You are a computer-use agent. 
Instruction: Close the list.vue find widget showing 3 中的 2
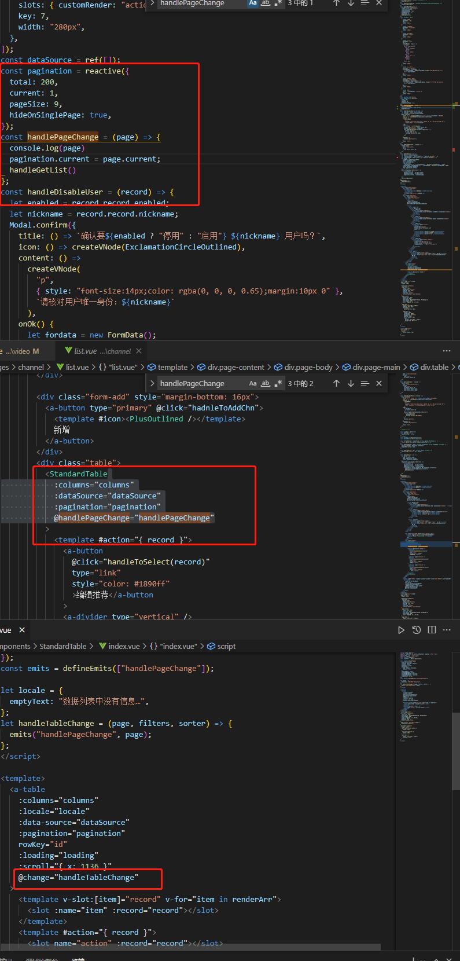pos(379,383)
